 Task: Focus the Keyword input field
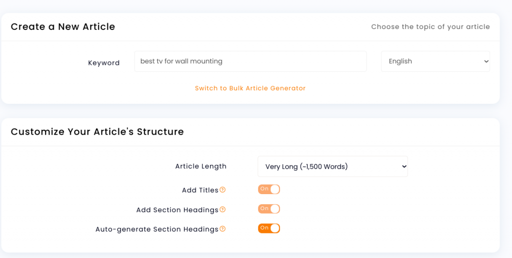pyautogui.click(x=250, y=61)
